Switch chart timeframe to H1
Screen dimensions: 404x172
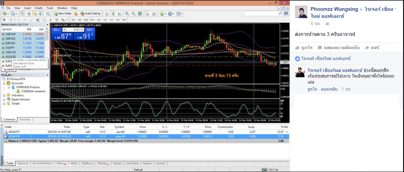99,20
